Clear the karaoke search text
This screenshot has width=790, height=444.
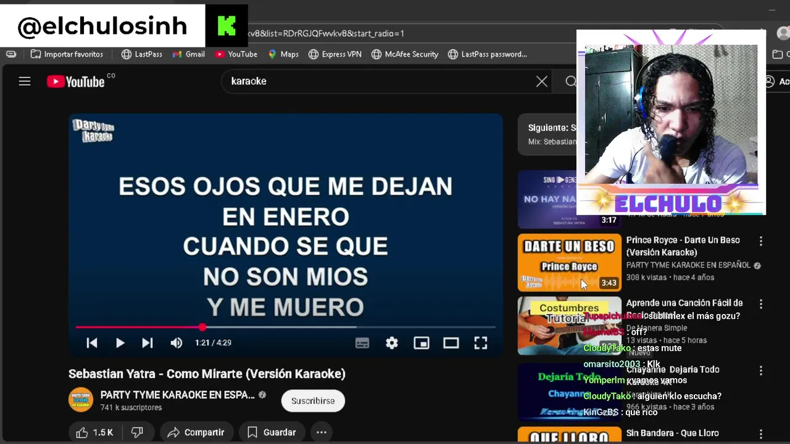[541, 81]
